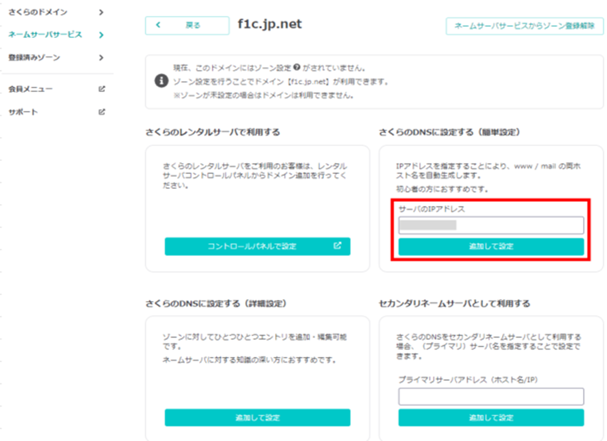Screen dimensions: 607x441
Task: Click 追加して設定 under プライマリサーバアドレス
Action: click(491, 418)
